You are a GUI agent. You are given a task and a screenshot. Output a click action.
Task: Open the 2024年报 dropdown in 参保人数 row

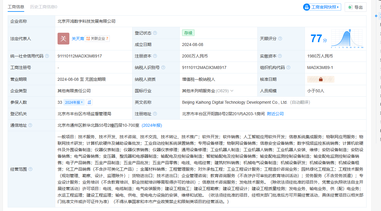tap(74, 102)
